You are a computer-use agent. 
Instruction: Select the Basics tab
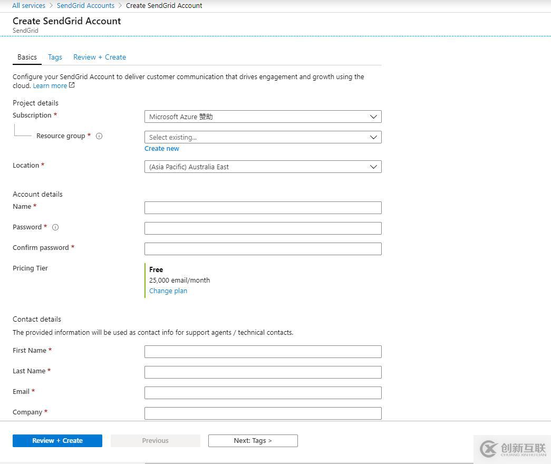pos(27,57)
